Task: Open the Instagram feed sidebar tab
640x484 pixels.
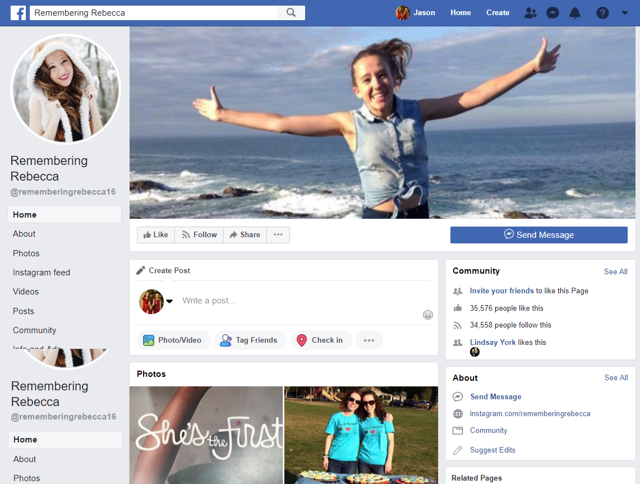Action: point(42,273)
